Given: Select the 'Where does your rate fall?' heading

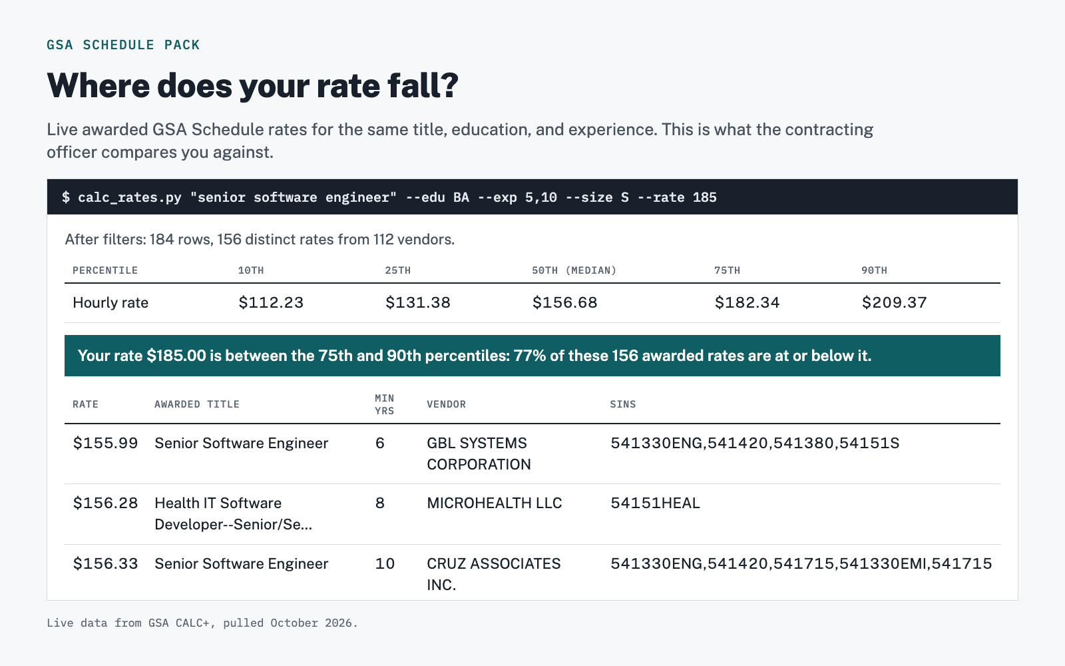Looking at the screenshot, I should tap(253, 85).
